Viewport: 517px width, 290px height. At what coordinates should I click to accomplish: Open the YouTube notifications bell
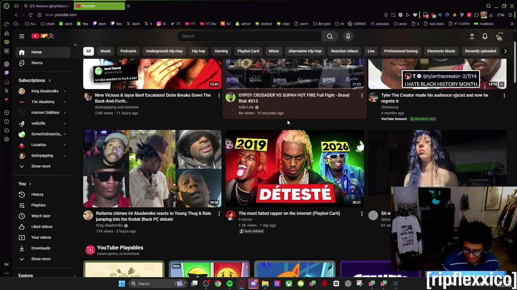485,36
